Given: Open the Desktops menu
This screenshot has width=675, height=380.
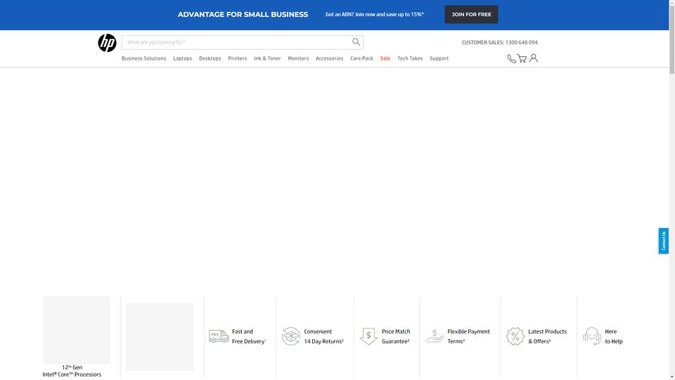Looking at the screenshot, I should 210,58.
